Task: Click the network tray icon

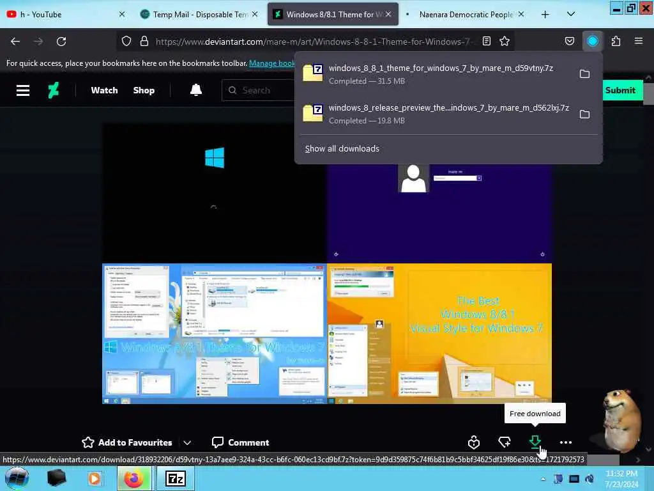Action: 574,479
